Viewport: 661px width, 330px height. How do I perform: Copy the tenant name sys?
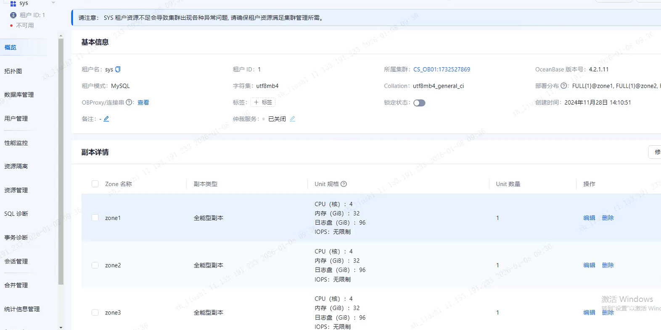[118, 69]
